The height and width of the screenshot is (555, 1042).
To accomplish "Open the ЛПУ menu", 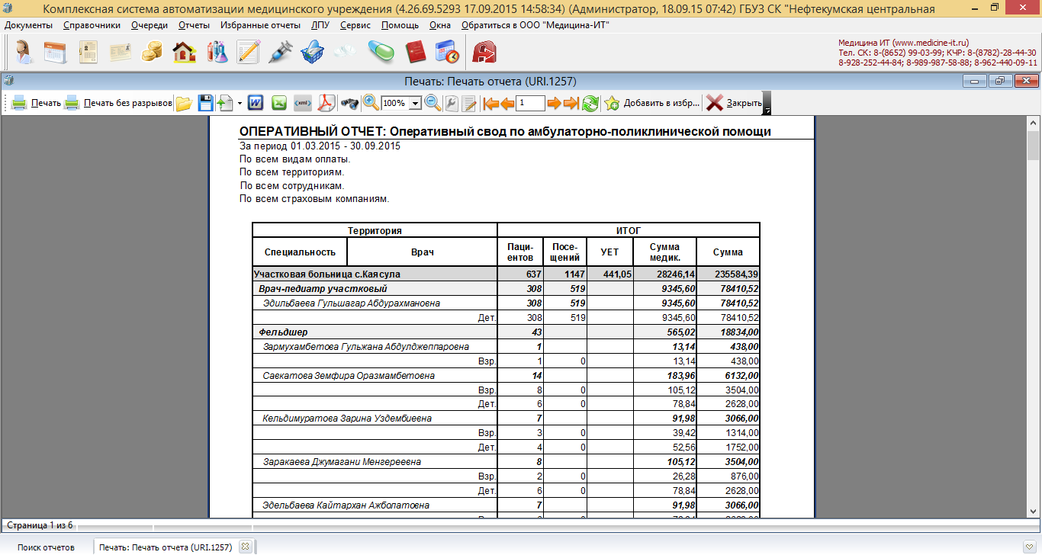I will click(320, 25).
